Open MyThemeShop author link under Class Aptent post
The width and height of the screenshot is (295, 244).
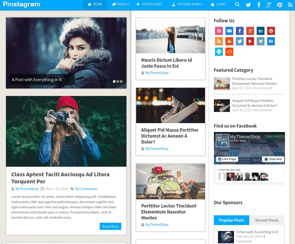click(x=27, y=189)
